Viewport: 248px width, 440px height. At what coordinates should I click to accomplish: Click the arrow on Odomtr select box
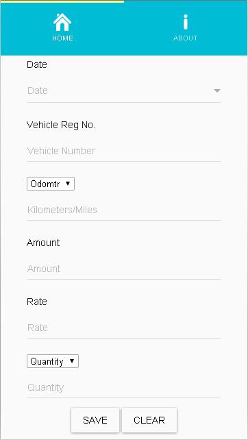[x=67, y=184]
